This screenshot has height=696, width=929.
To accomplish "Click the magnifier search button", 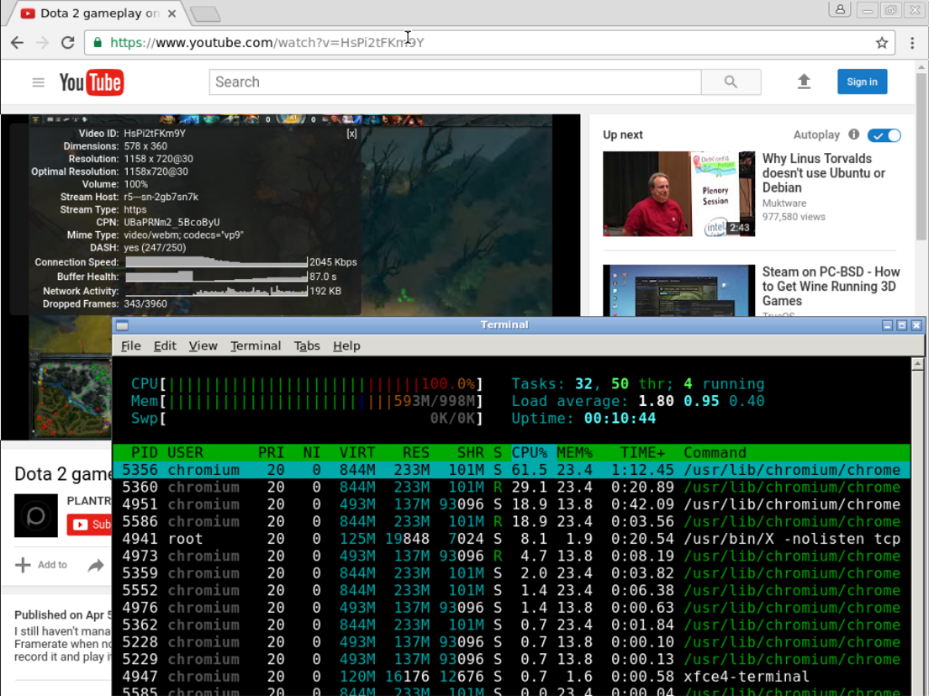I will coord(731,82).
